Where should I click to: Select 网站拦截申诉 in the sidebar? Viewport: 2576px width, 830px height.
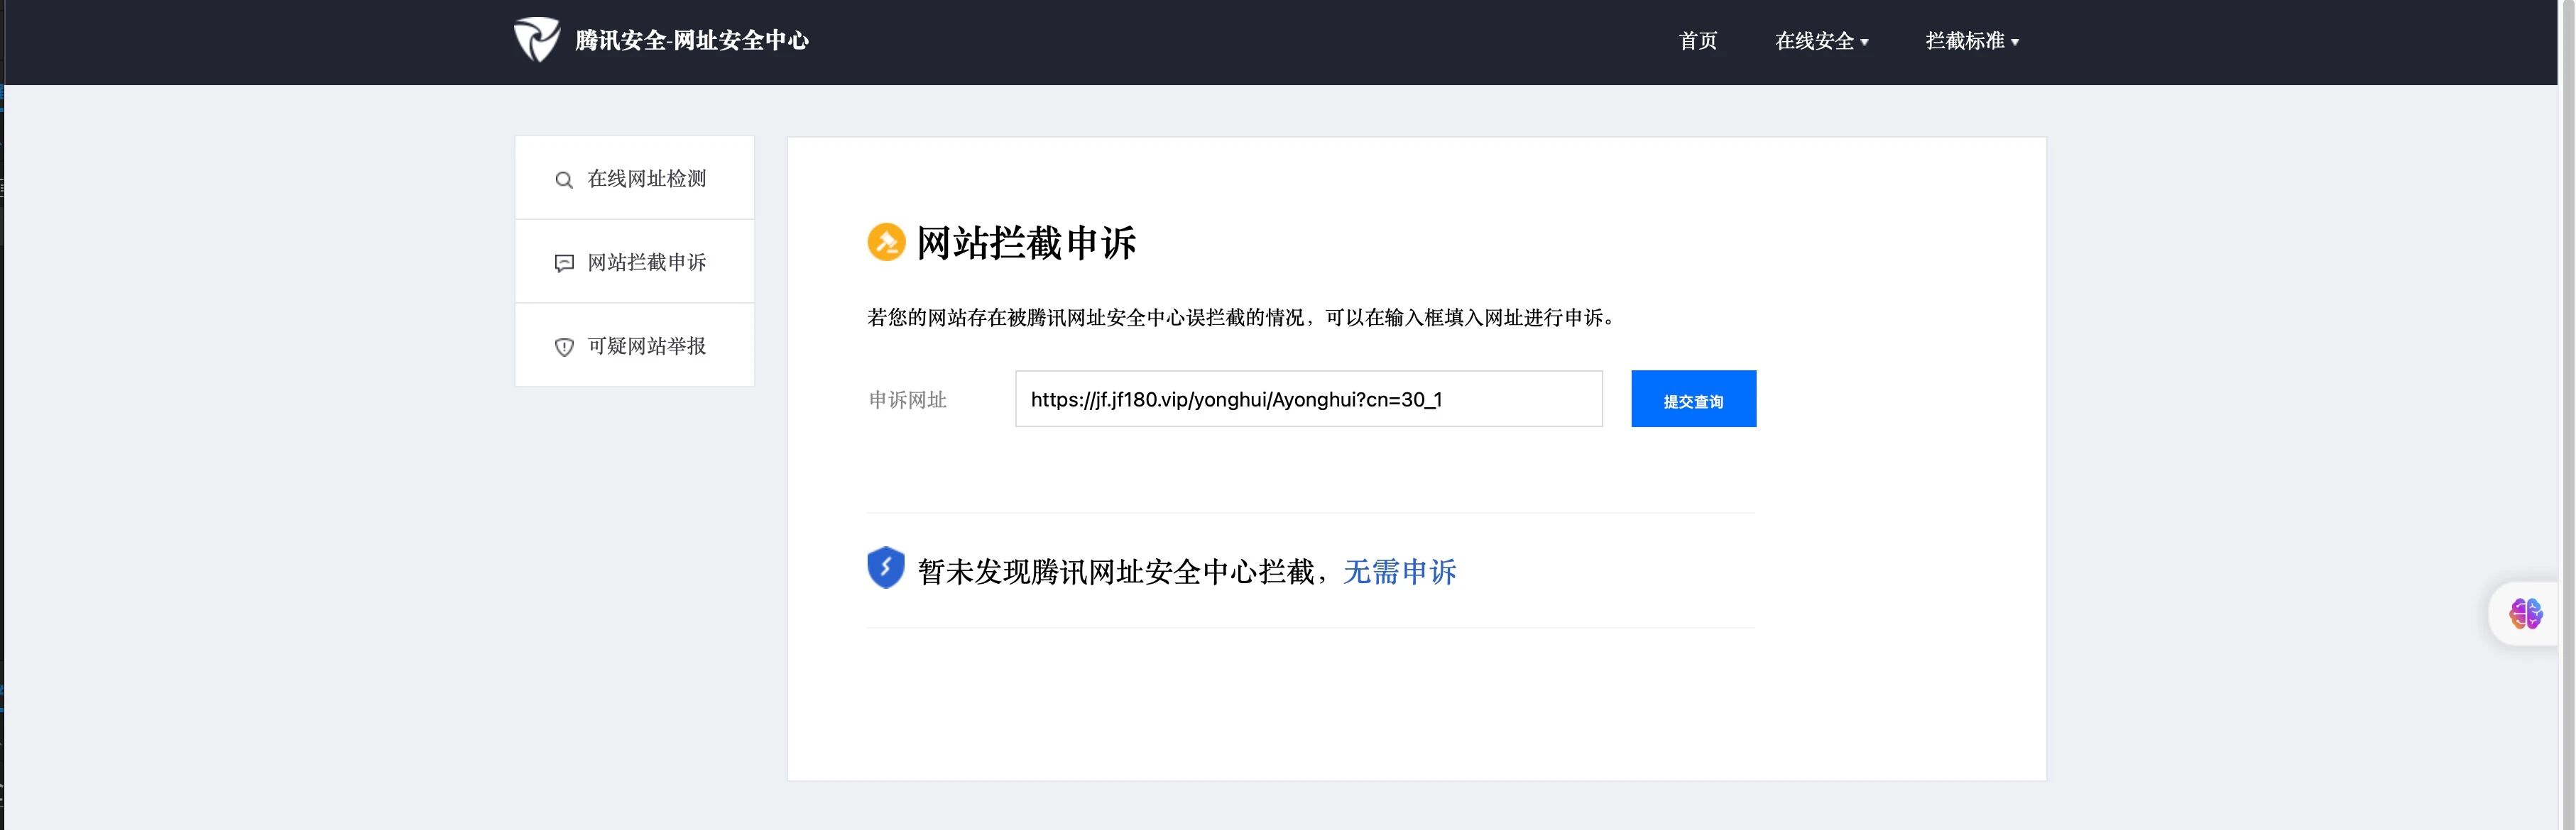point(646,262)
